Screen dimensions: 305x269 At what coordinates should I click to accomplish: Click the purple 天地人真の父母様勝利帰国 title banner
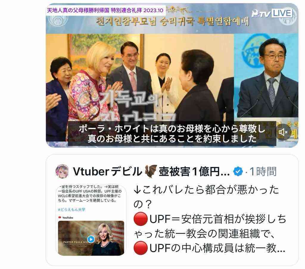pyautogui.click(x=105, y=10)
